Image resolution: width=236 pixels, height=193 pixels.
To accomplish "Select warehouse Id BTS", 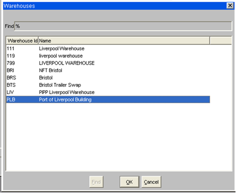I will 11,85.
